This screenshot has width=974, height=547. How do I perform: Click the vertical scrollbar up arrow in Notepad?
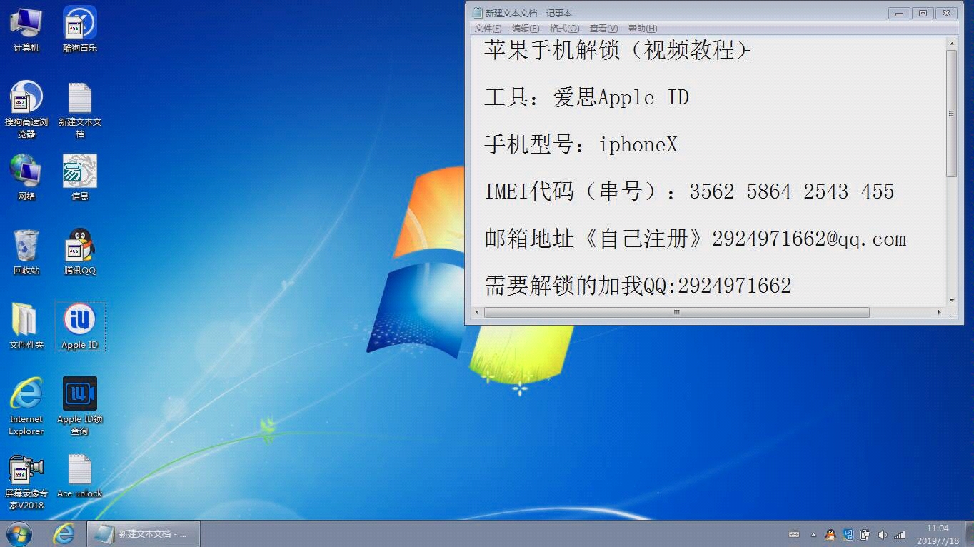pyautogui.click(x=951, y=44)
